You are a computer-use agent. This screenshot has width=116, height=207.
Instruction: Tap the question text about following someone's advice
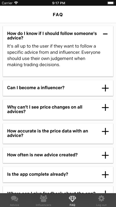[52, 36]
